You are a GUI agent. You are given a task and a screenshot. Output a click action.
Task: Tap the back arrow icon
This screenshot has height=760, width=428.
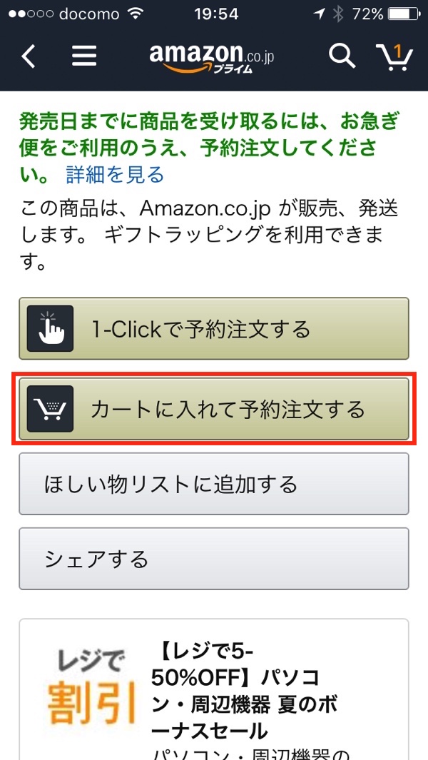coord(29,56)
